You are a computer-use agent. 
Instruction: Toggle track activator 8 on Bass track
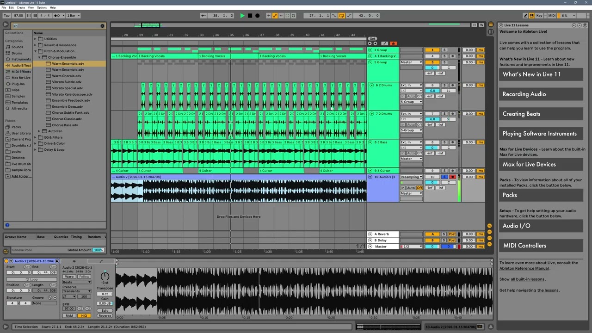coord(432,142)
